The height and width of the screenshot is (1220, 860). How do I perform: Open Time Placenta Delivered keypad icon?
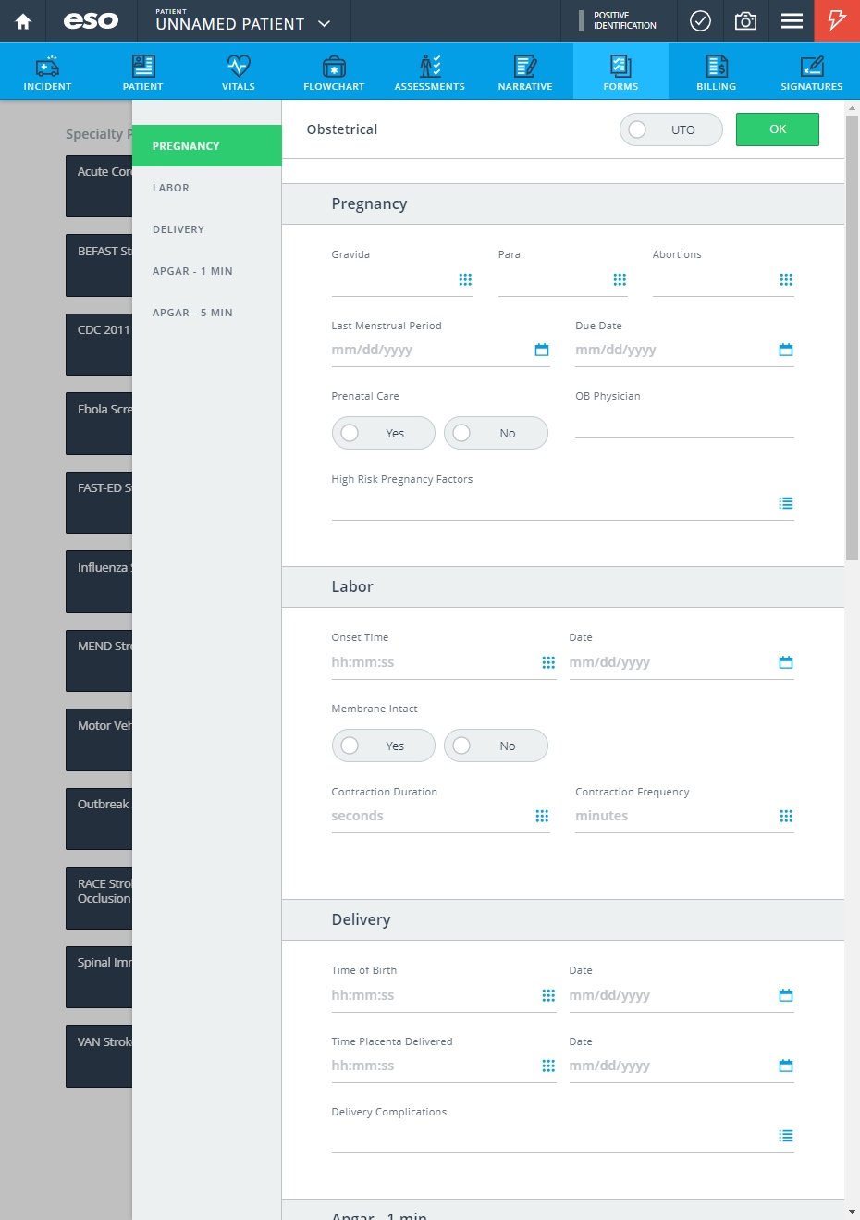point(548,1066)
